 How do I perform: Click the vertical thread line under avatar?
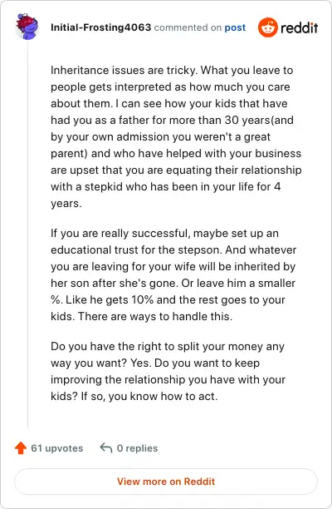27,234
